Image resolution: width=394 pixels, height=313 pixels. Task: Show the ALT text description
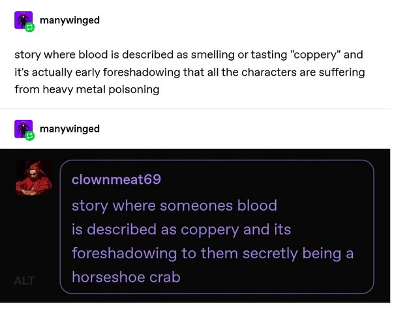(x=24, y=281)
